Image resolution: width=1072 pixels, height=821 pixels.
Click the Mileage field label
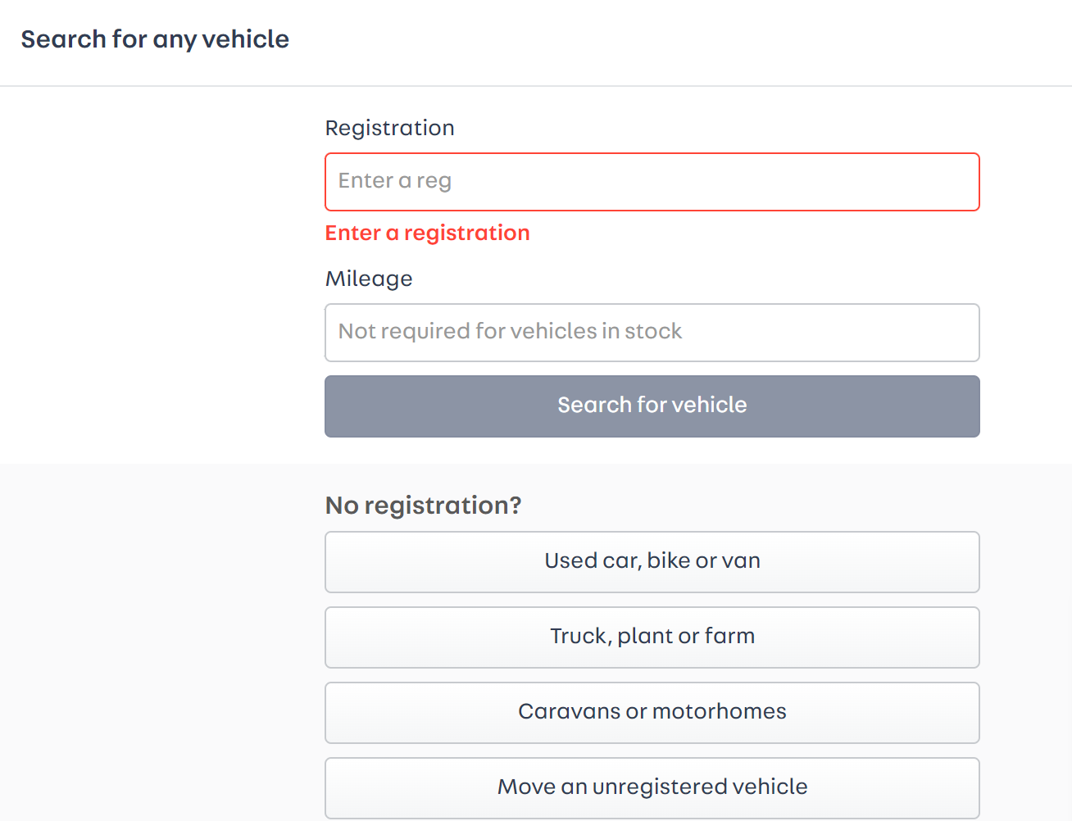(369, 279)
